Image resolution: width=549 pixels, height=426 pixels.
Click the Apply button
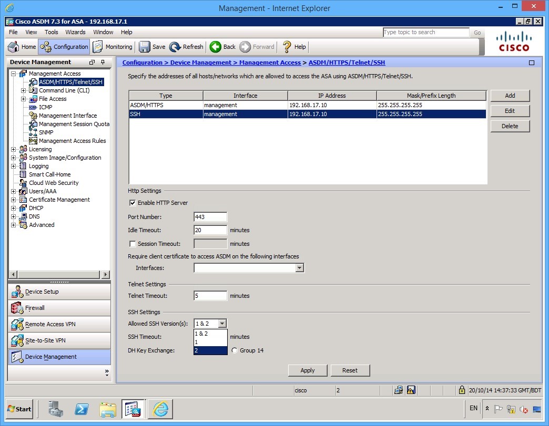coord(307,370)
